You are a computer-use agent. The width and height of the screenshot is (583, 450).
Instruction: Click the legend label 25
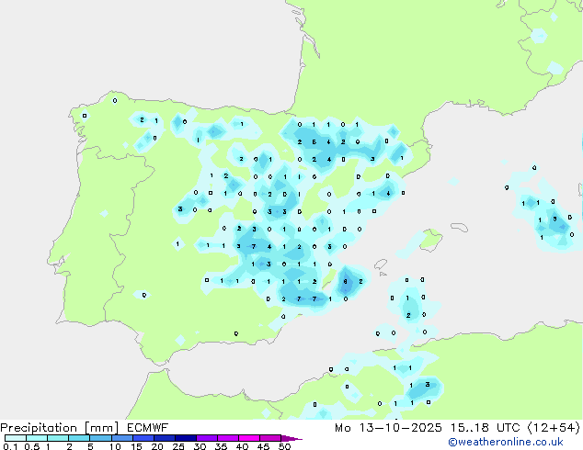click(178, 446)
